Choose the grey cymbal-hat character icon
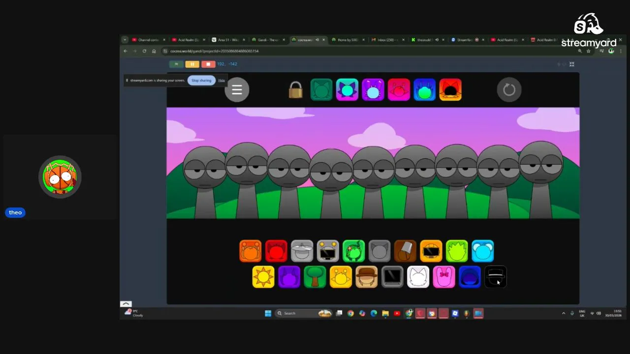630x354 pixels. click(x=302, y=251)
